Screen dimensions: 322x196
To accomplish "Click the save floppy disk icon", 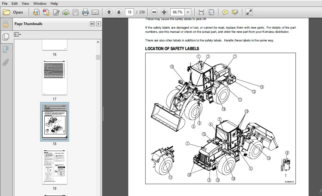I will tap(76, 12).
